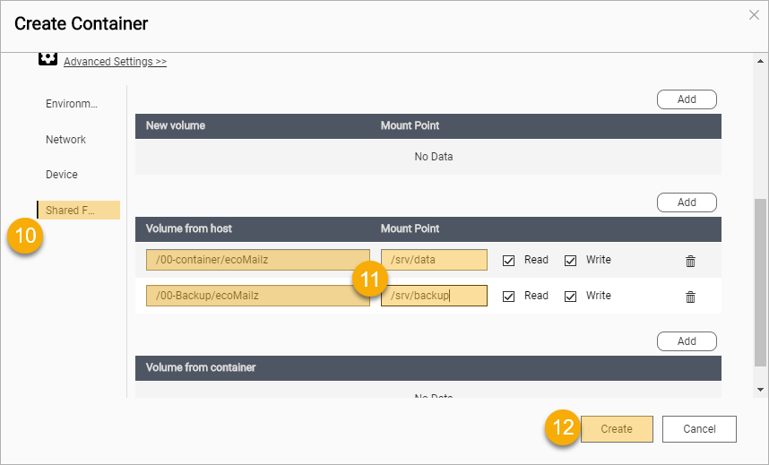Image resolution: width=769 pixels, height=465 pixels.
Task: Click the scrollbar up arrow
Action: (x=760, y=61)
